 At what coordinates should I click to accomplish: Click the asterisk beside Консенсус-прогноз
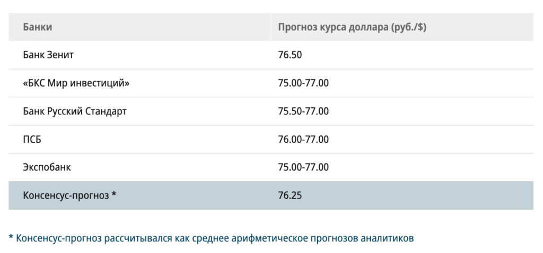coord(113,194)
